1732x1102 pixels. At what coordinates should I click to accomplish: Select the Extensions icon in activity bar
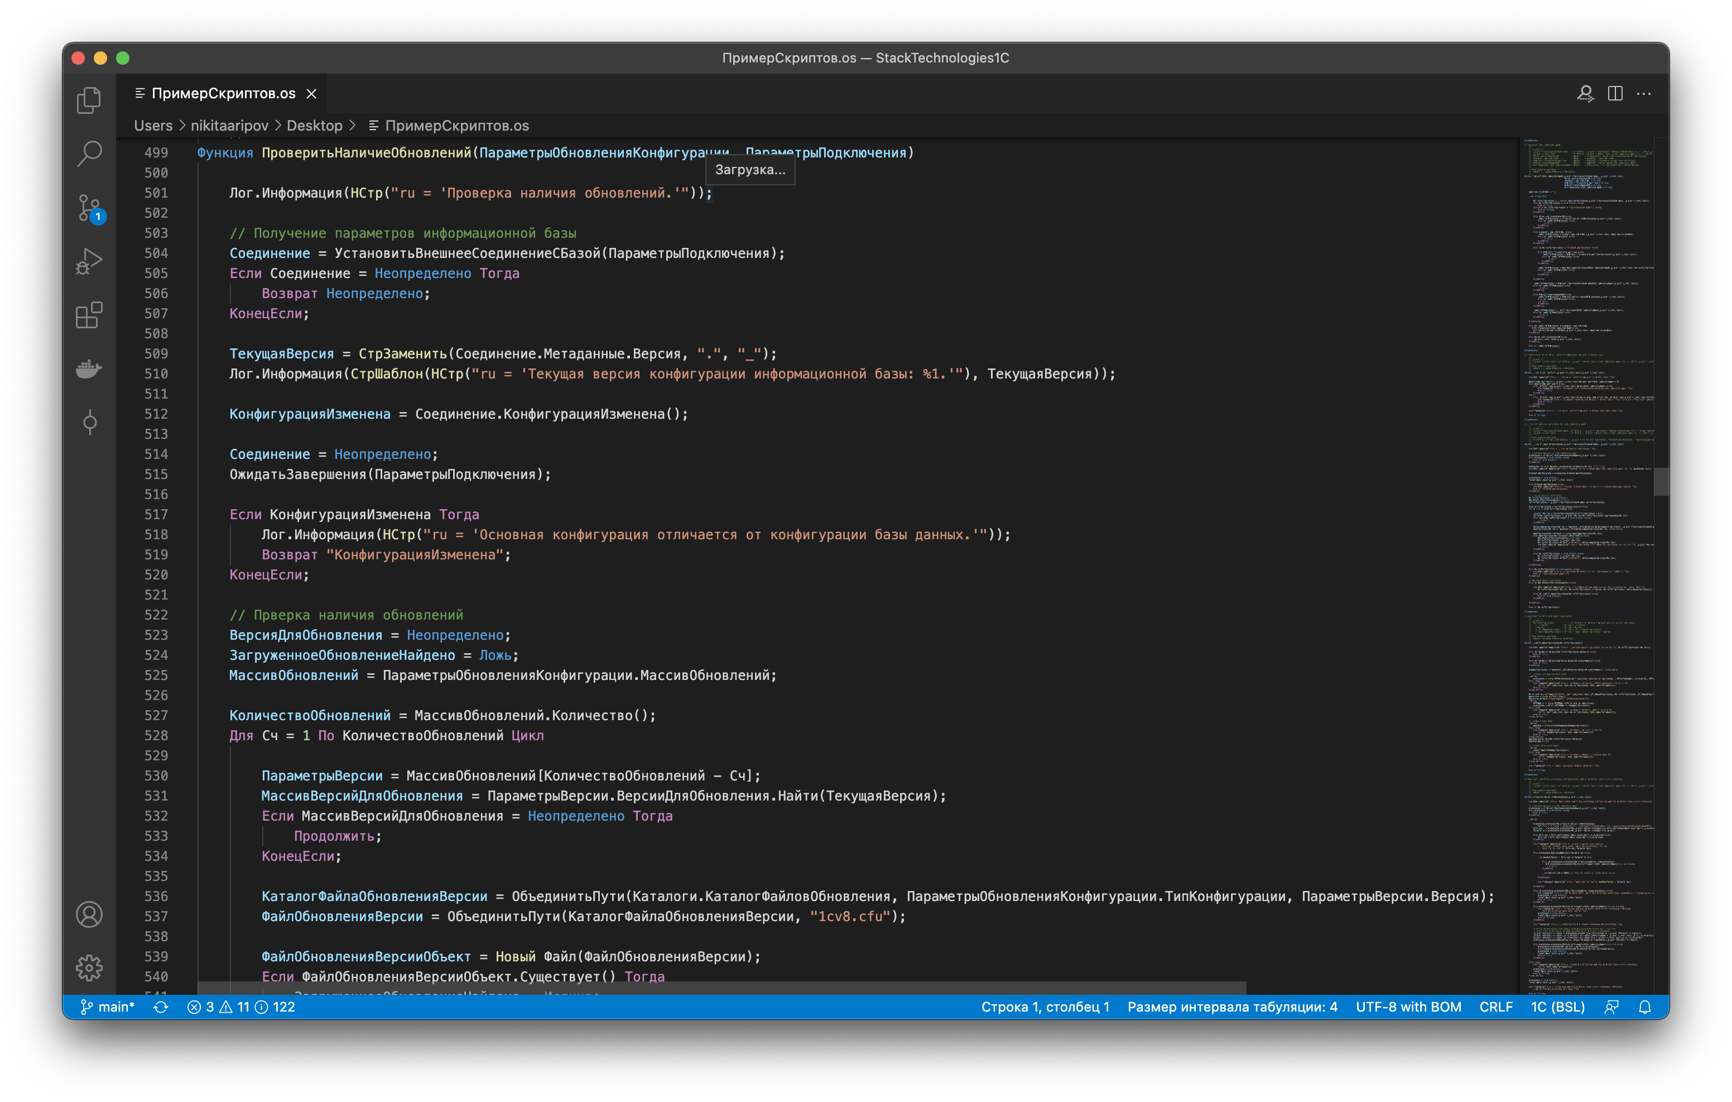click(x=89, y=314)
